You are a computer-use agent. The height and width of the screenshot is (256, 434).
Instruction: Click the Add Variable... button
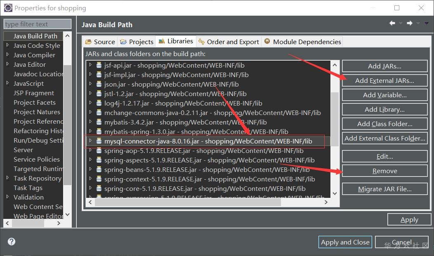point(385,95)
